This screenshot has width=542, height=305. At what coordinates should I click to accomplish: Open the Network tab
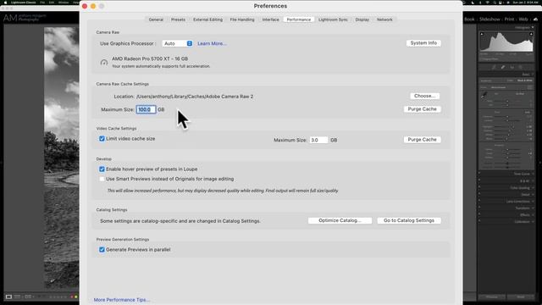384,19
